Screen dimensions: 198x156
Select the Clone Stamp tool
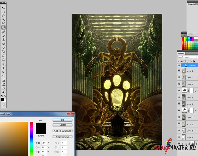tap(3, 40)
